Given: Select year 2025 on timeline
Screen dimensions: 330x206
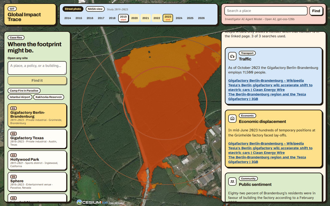Looking at the screenshot, I should [190, 18].
